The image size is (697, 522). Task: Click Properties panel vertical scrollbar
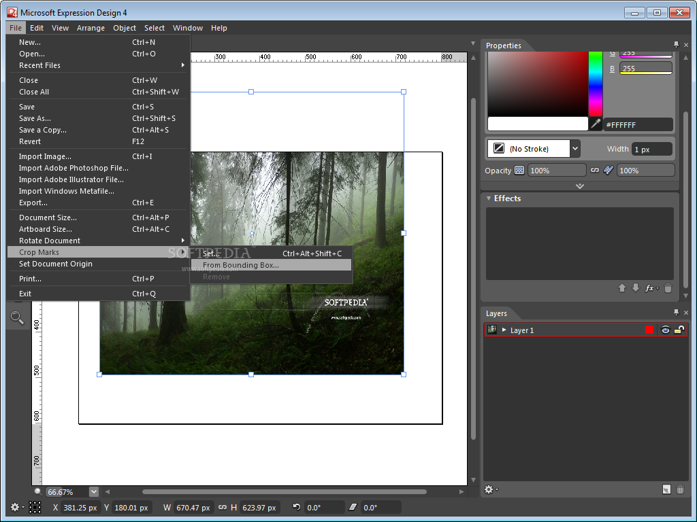(686, 200)
